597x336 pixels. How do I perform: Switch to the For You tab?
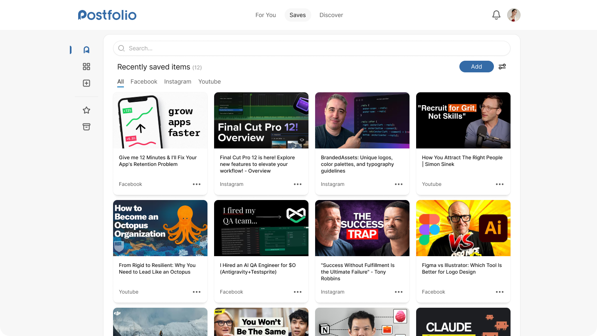click(266, 15)
